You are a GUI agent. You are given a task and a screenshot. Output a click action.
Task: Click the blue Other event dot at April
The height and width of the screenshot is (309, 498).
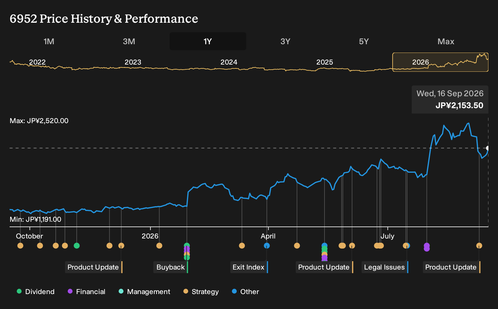267,246
